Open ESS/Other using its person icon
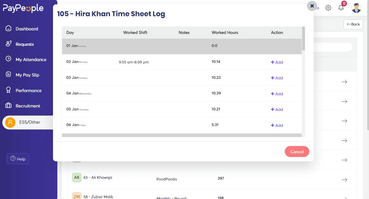The height and width of the screenshot is (199, 369). (x=10, y=122)
